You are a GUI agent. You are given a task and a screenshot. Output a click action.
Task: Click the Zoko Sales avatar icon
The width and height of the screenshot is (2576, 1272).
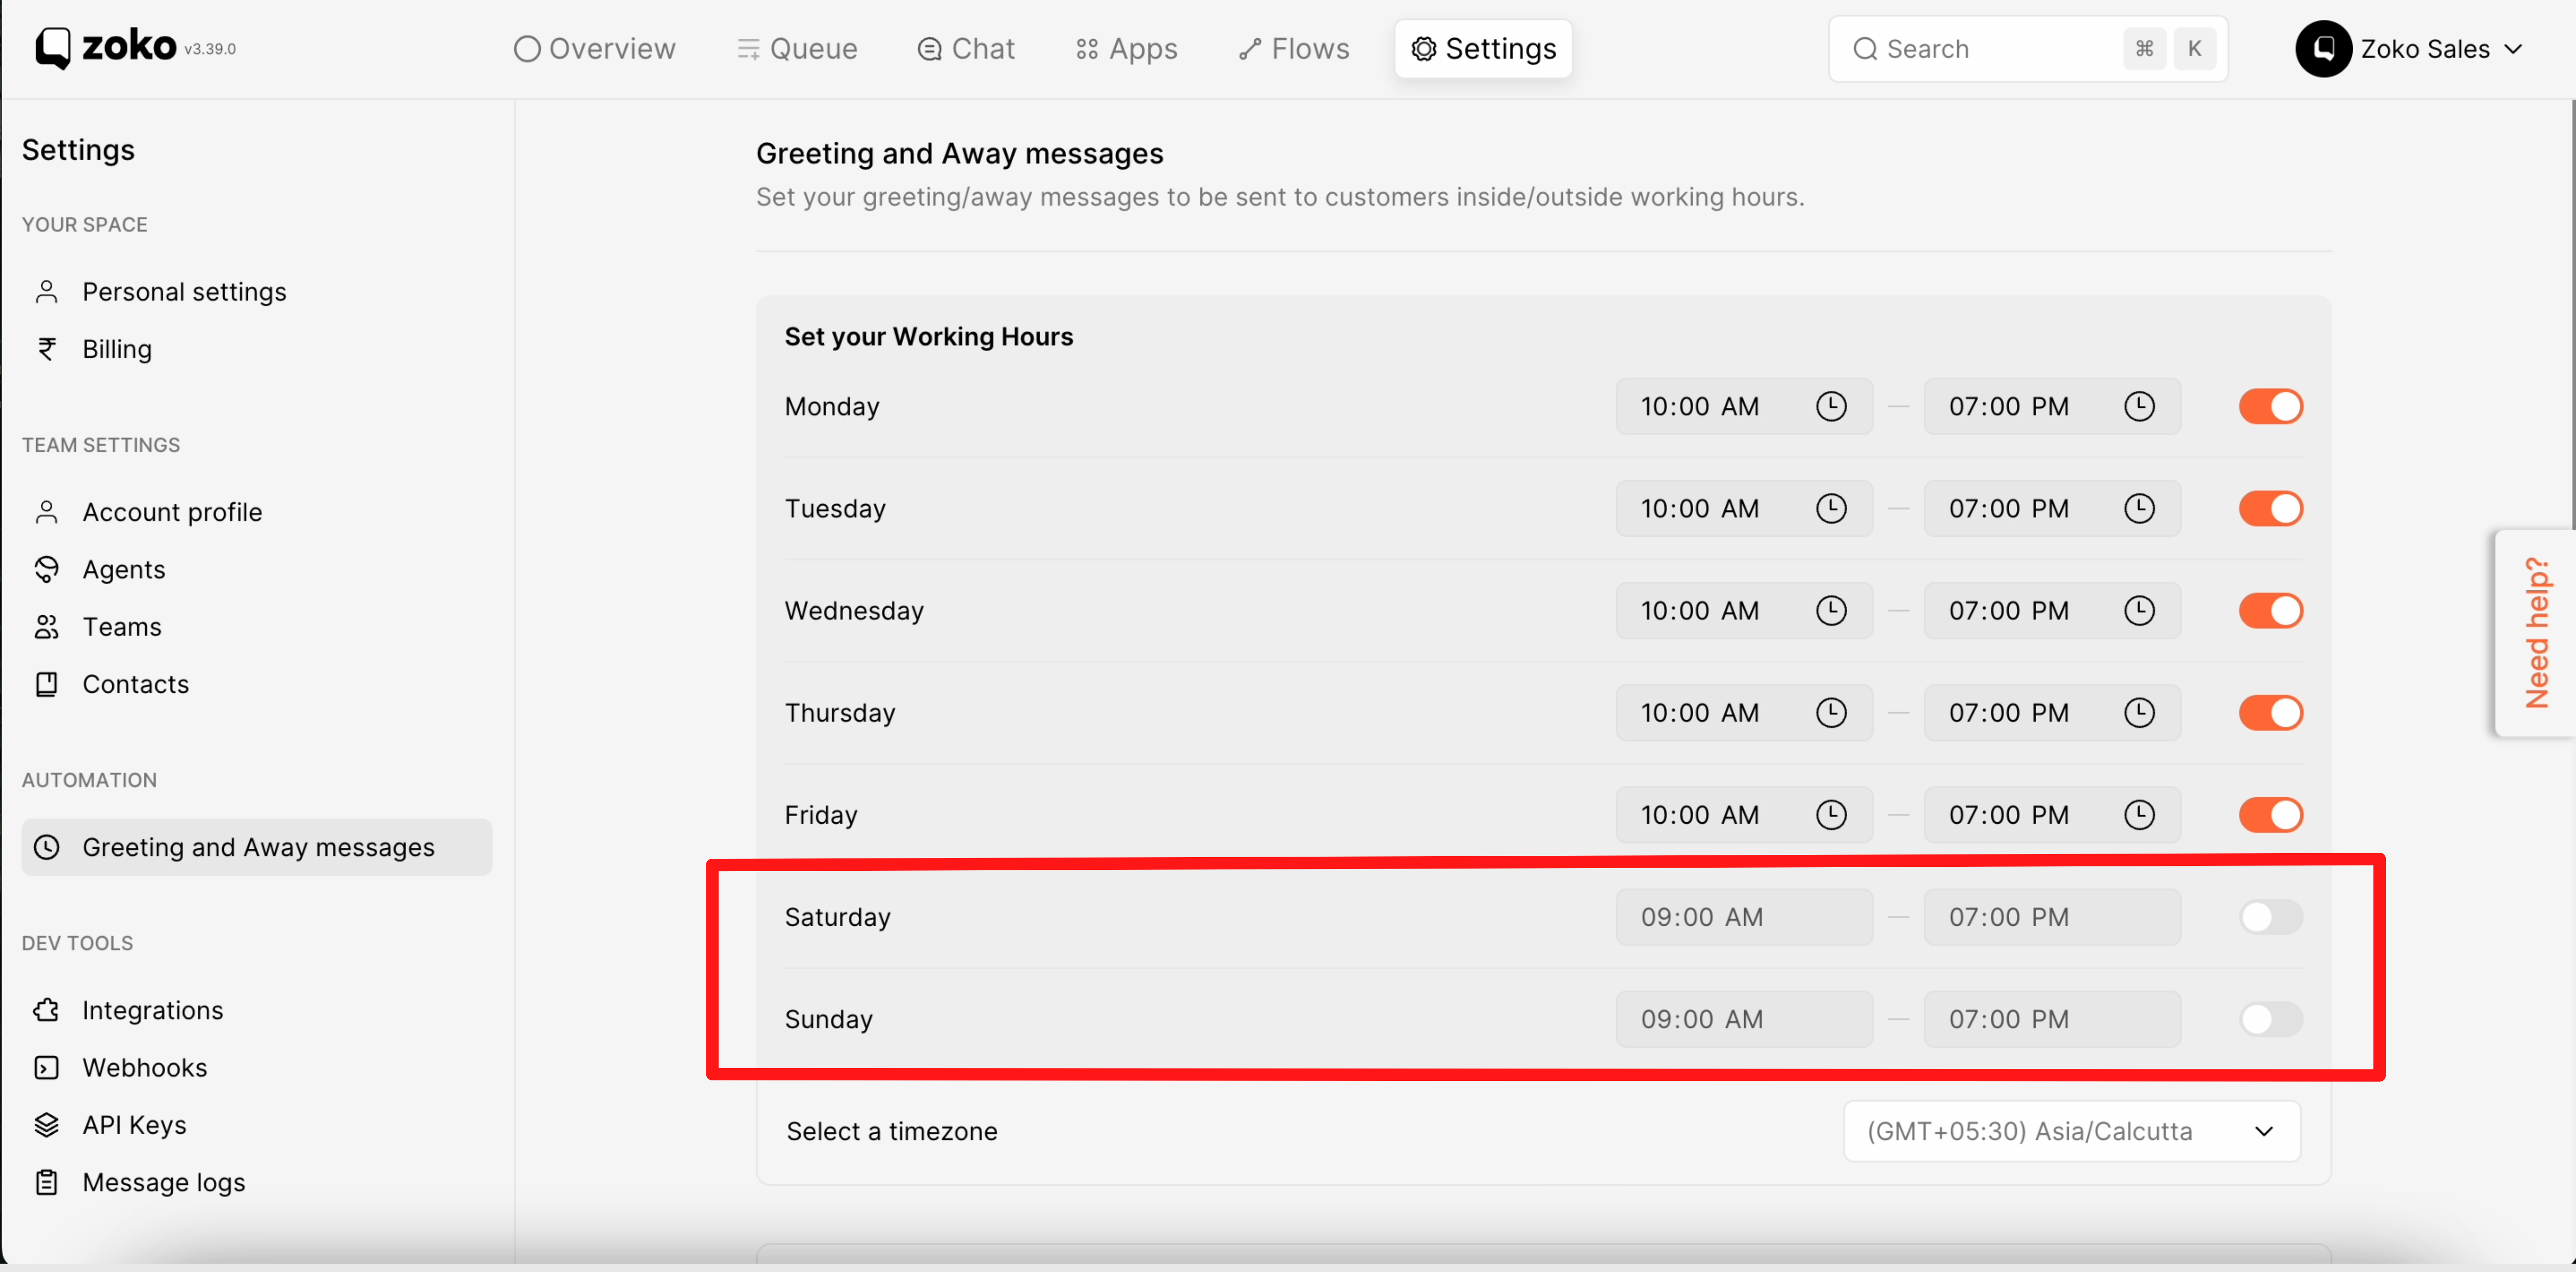[2323, 48]
